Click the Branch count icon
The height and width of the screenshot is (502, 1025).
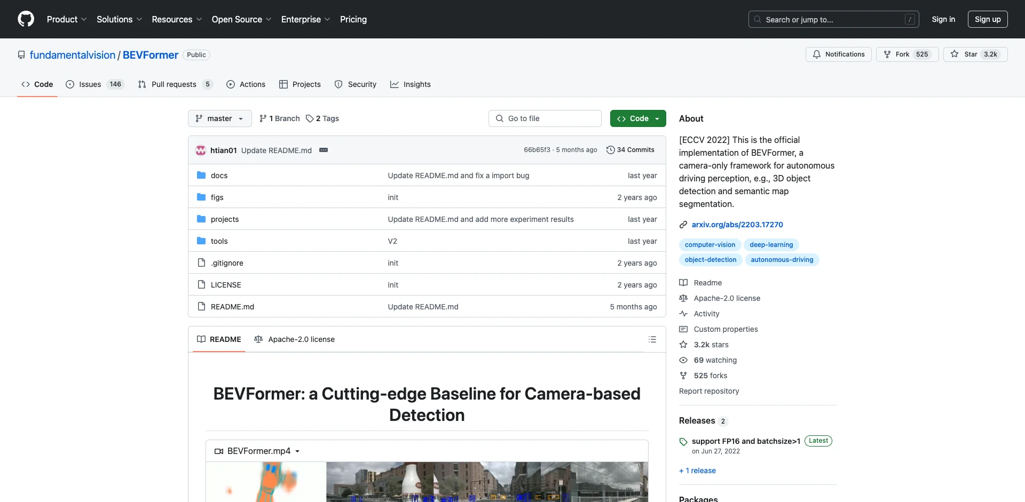[263, 118]
